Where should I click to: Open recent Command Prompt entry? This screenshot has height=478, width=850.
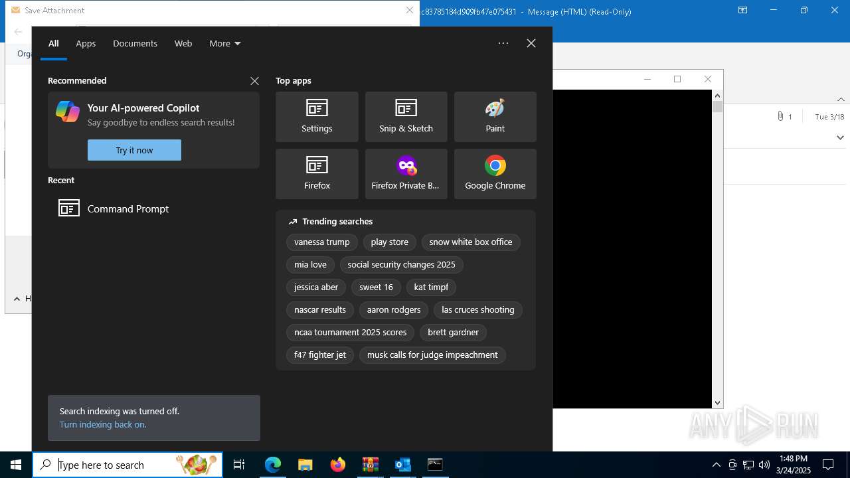point(153,208)
